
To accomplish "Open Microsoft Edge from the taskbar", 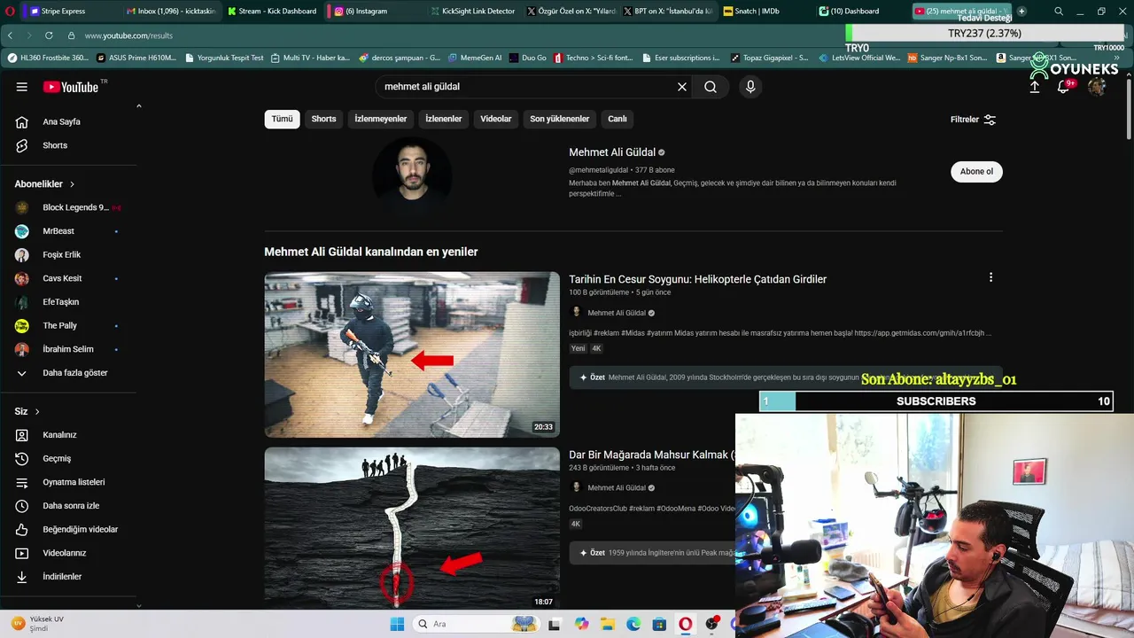I will pos(633,624).
